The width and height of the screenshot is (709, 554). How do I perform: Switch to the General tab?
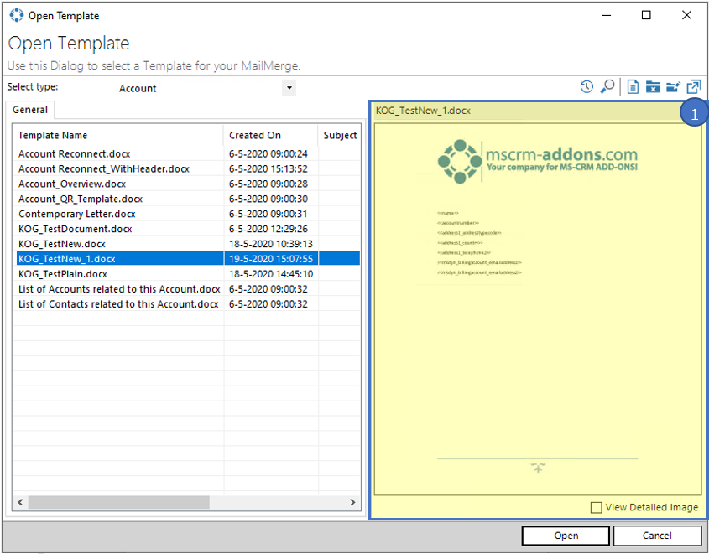(x=30, y=110)
